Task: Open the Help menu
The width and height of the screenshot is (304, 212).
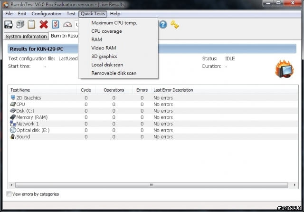Action: (x=115, y=14)
